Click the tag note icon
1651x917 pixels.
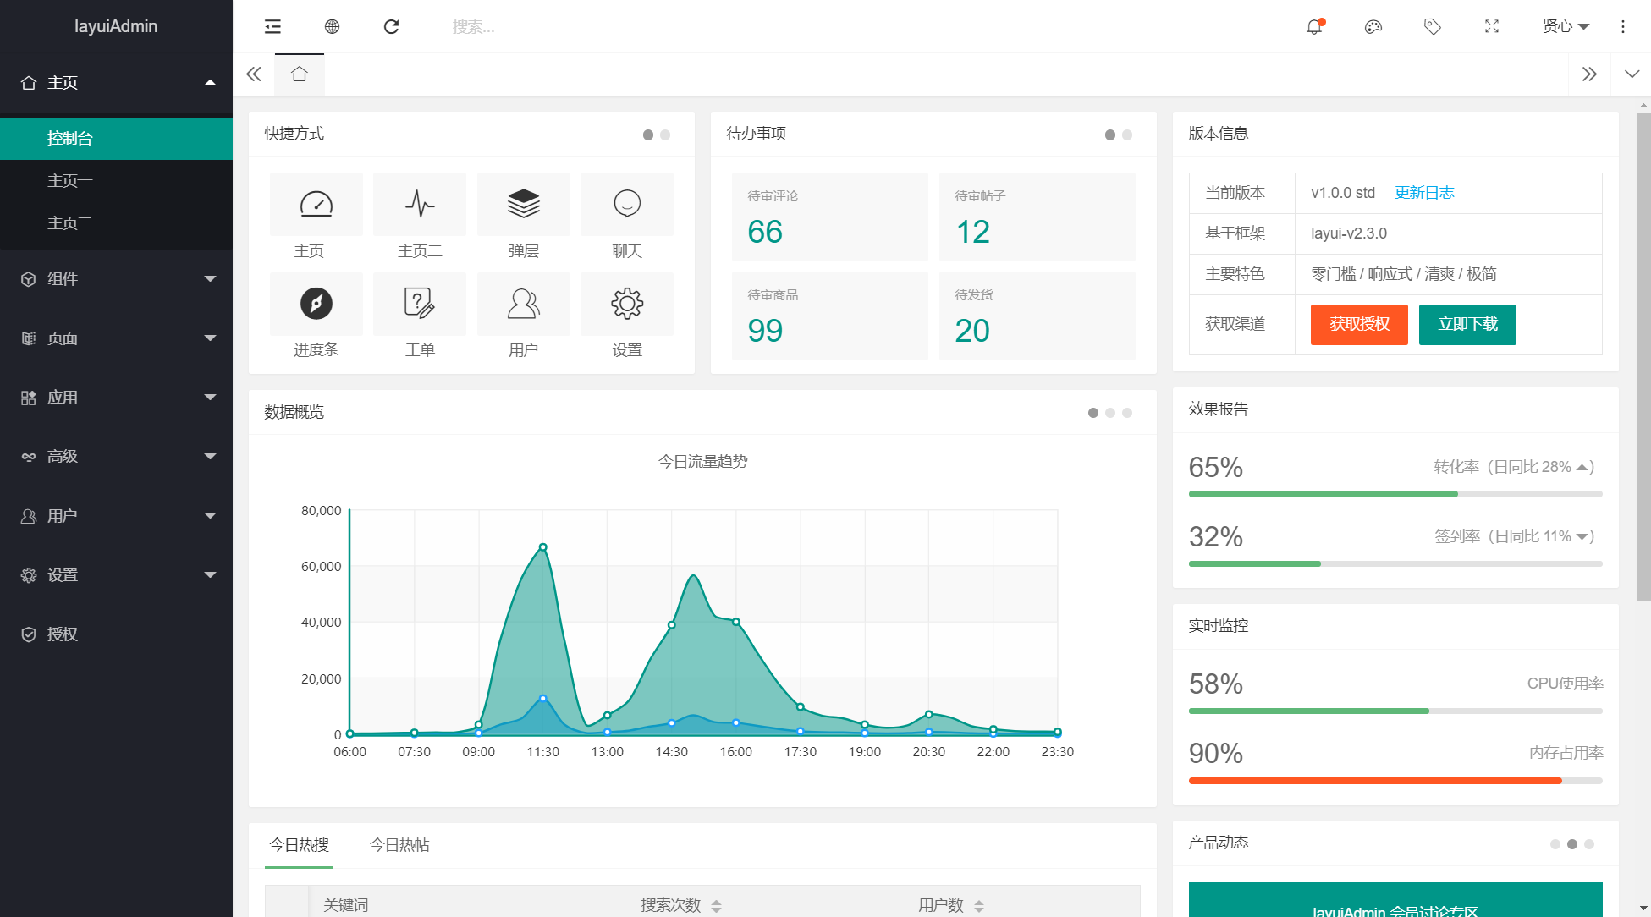1432,27
